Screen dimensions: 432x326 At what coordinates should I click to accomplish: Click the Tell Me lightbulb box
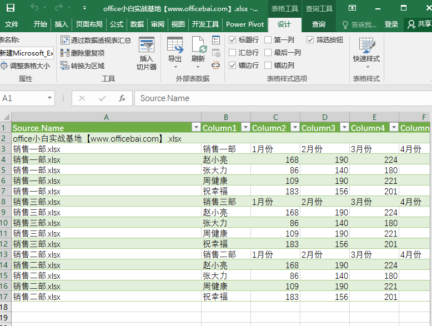pyautogui.click(x=359, y=25)
